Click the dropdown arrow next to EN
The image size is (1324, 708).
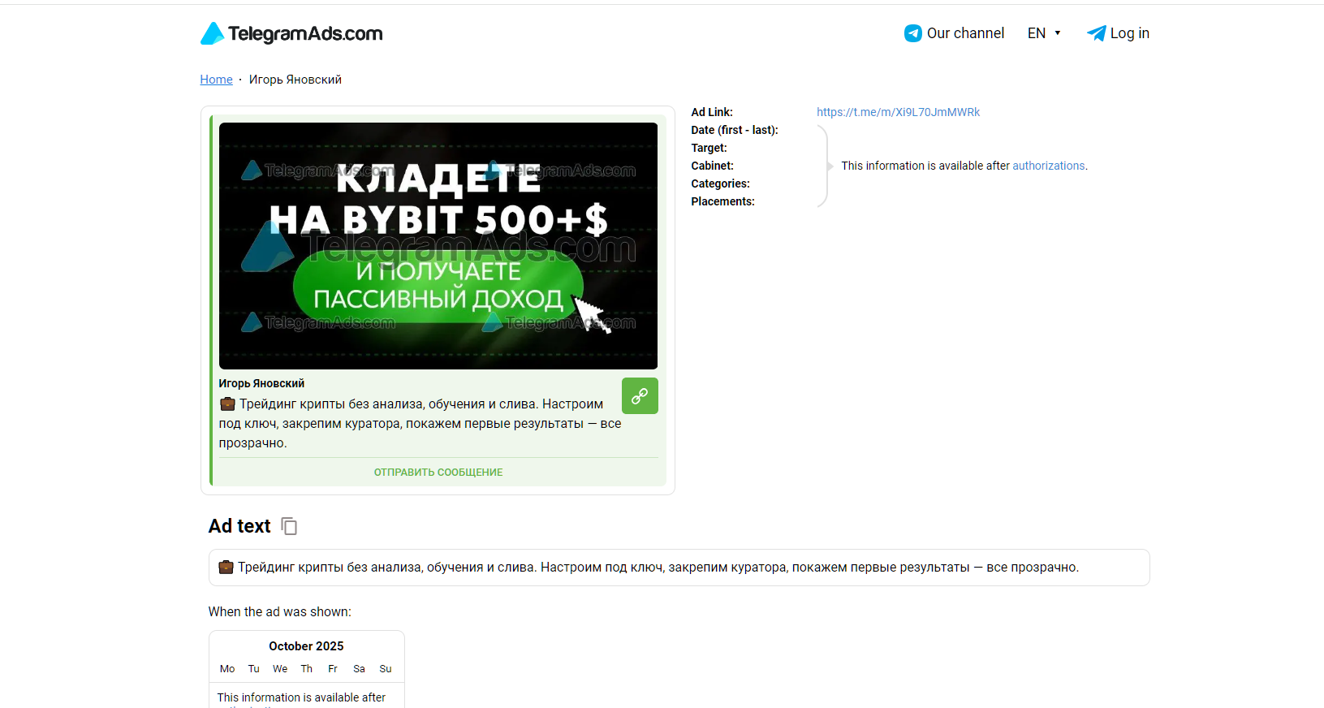coord(1058,33)
